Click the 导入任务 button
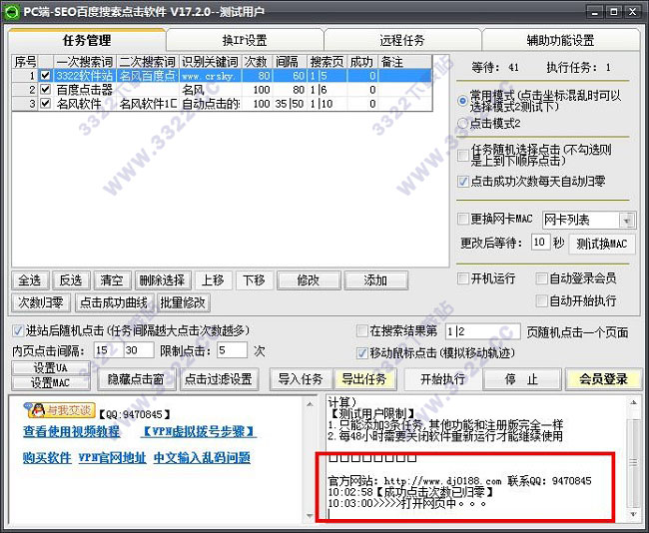Screen dimensions: 649x533 click(301, 379)
